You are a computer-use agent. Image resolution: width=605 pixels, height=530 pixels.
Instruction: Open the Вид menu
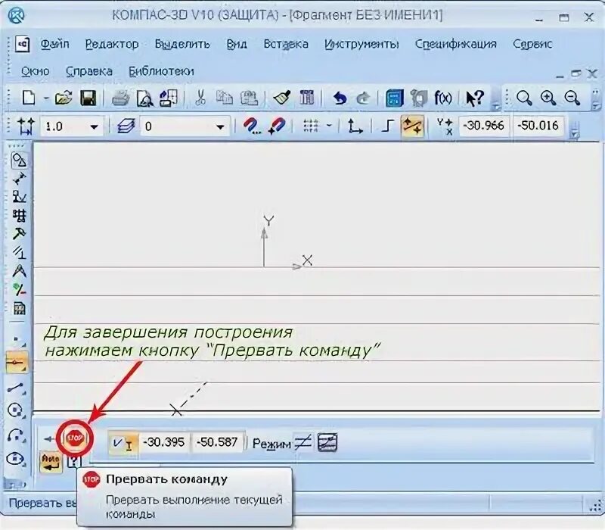pos(237,44)
